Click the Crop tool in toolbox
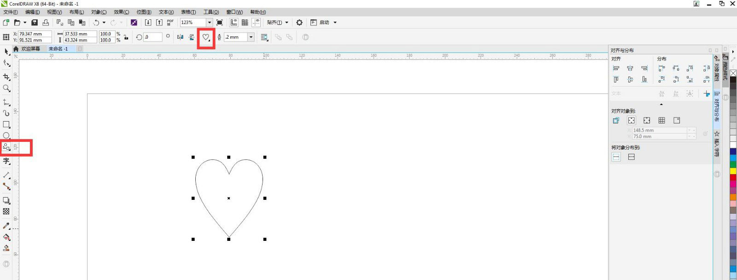Viewport: 737px width, 280px height. coord(6,76)
